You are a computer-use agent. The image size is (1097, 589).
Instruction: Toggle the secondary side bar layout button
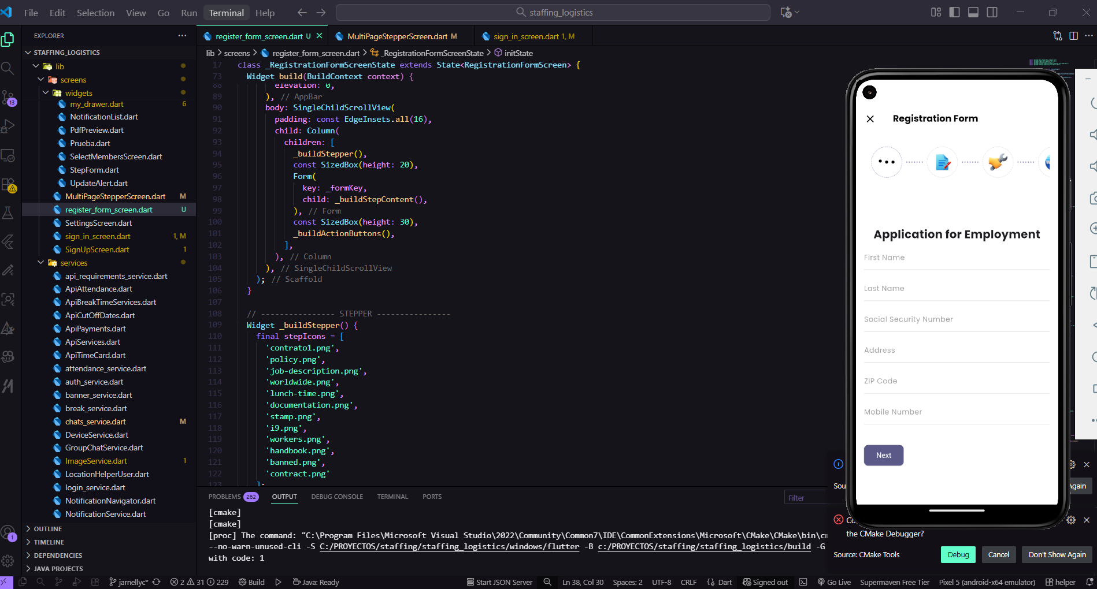point(992,12)
